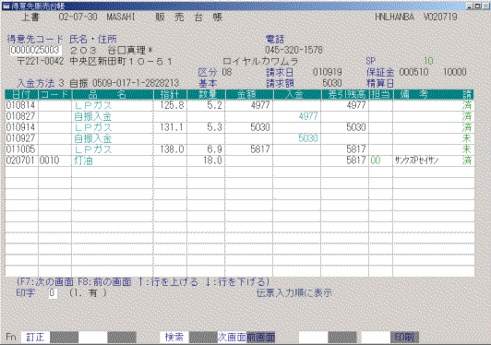Select the date cell 010814
This screenshot has height=345, width=491.
coord(20,105)
